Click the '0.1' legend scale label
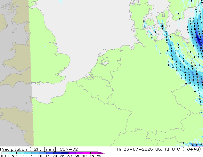203x157 pixels. [x=4, y=156]
